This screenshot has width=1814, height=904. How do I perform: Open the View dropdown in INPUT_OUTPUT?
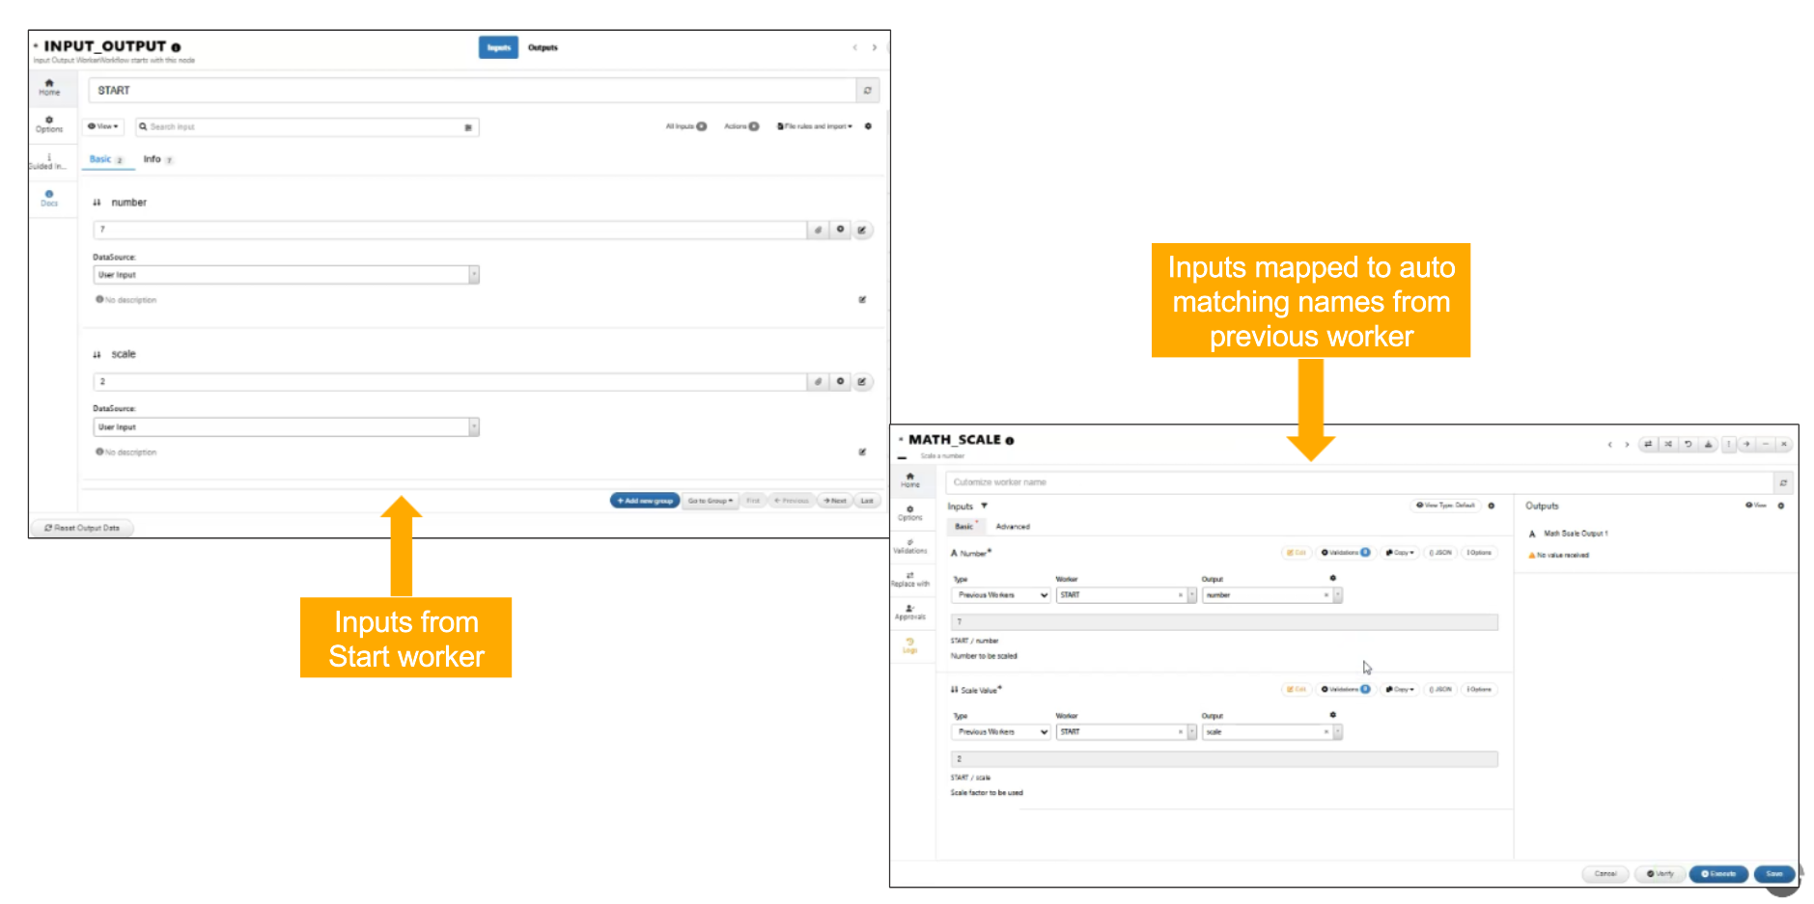(103, 126)
